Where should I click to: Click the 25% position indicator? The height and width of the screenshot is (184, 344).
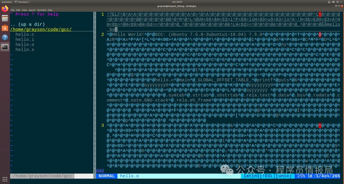[301, 176]
